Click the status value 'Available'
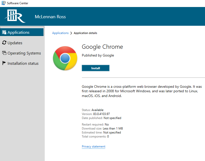 pyautogui.click(x=97, y=110)
